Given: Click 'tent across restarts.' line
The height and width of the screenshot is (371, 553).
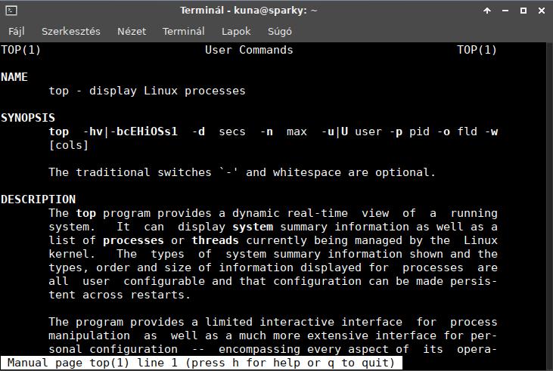Looking at the screenshot, I should point(120,295).
